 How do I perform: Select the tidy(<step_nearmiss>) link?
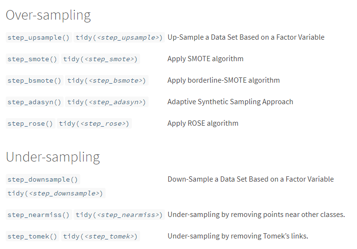119,215
